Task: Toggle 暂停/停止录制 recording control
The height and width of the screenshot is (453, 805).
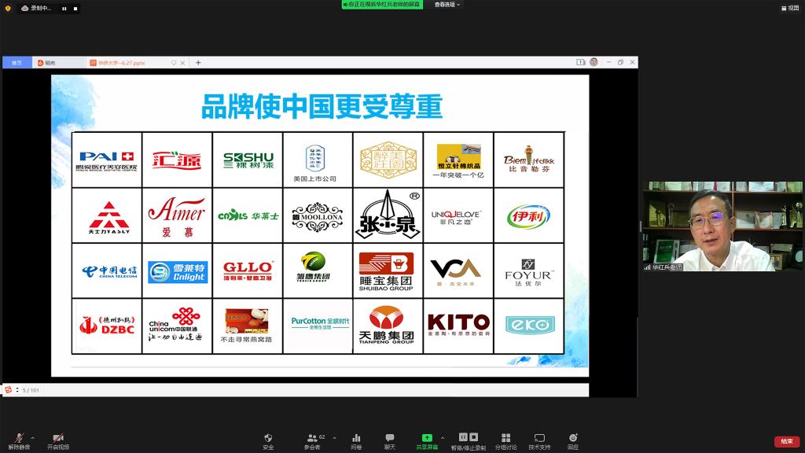Action: [x=468, y=440]
